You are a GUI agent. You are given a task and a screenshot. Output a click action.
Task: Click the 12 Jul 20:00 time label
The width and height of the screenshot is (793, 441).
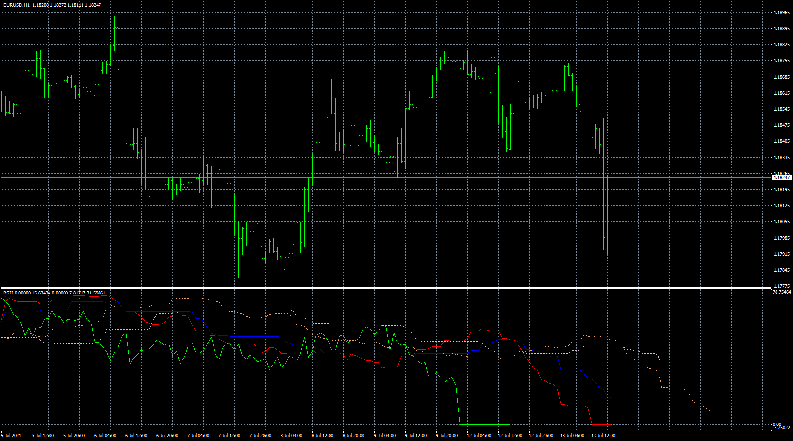tap(541, 436)
